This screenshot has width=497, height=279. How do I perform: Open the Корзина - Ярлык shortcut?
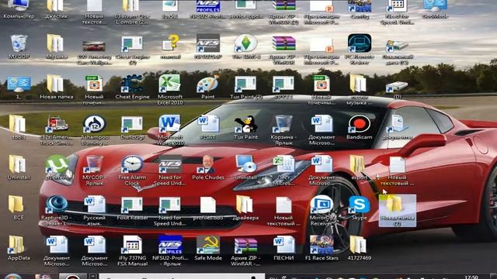point(283,129)
